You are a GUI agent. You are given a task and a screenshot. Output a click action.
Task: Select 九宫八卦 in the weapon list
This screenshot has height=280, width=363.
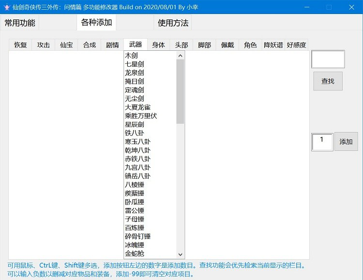150,167
